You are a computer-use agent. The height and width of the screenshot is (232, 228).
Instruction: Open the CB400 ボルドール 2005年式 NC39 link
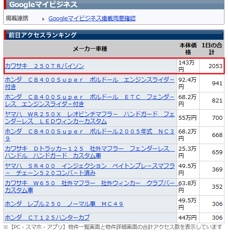(90, 135)
